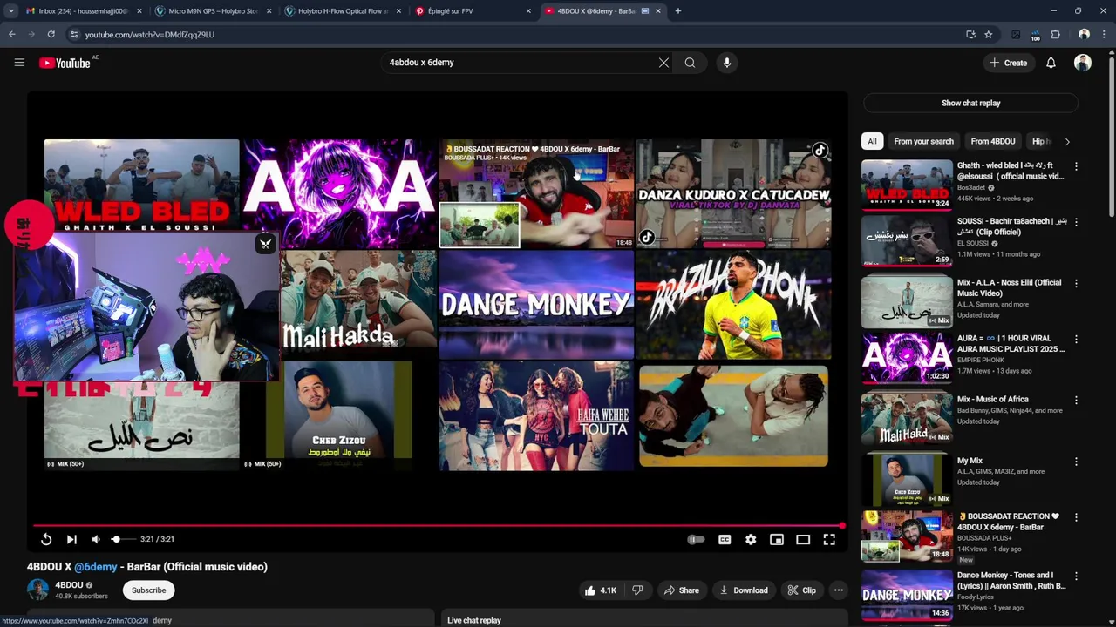Viewport: 1116px width, 627px height.
Task: Click Show chat replay button
Action: [x=970, y=103]
